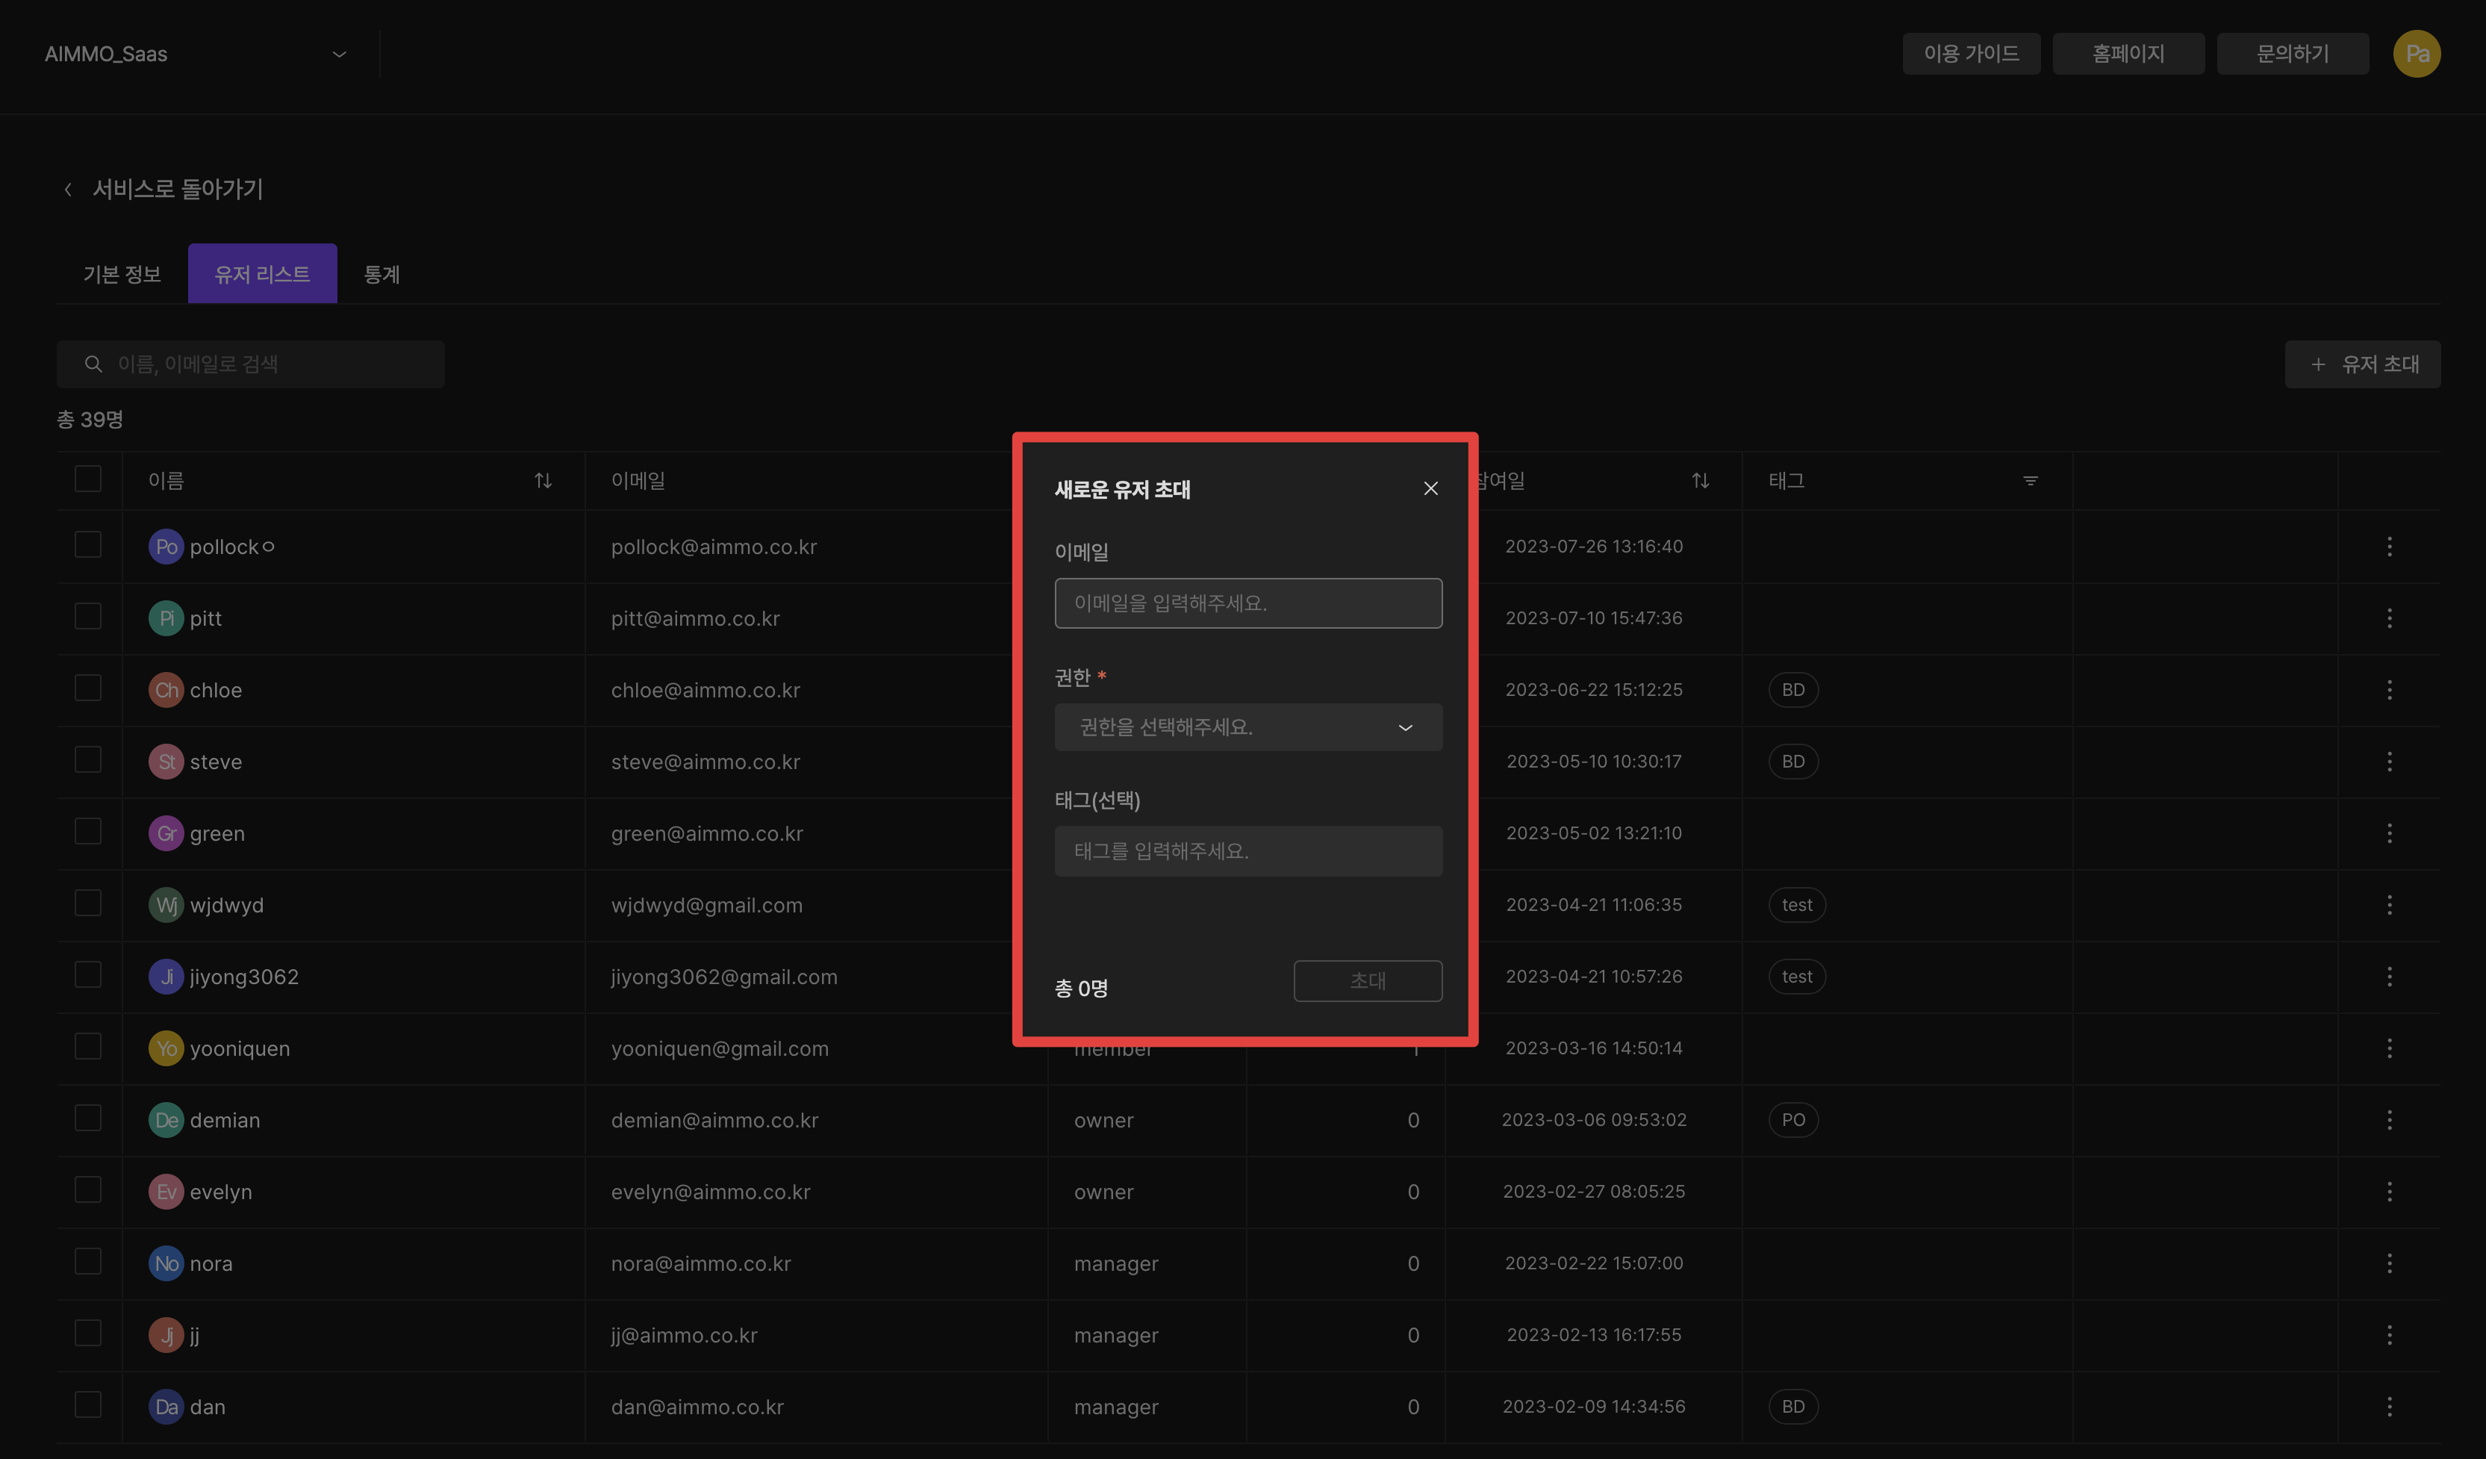Click the 초대 invite button in dialog
The image size is (2486, 1459).
1368,980
